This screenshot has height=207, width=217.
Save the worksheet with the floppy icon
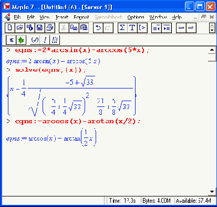(x=40, y=28)
